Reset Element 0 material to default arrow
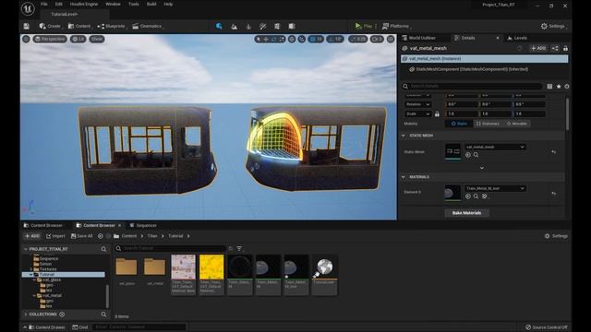 (x=553, y=193)
